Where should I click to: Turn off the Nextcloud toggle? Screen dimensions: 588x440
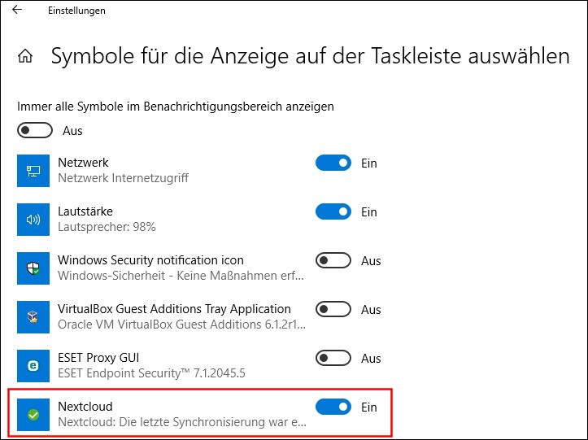[333, 407]
